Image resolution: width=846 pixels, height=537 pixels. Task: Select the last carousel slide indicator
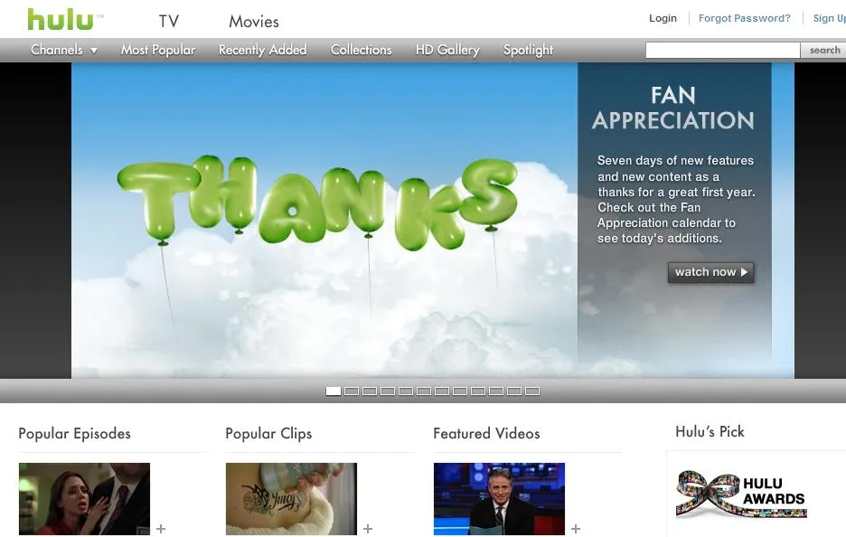click(x=532, y=391)
